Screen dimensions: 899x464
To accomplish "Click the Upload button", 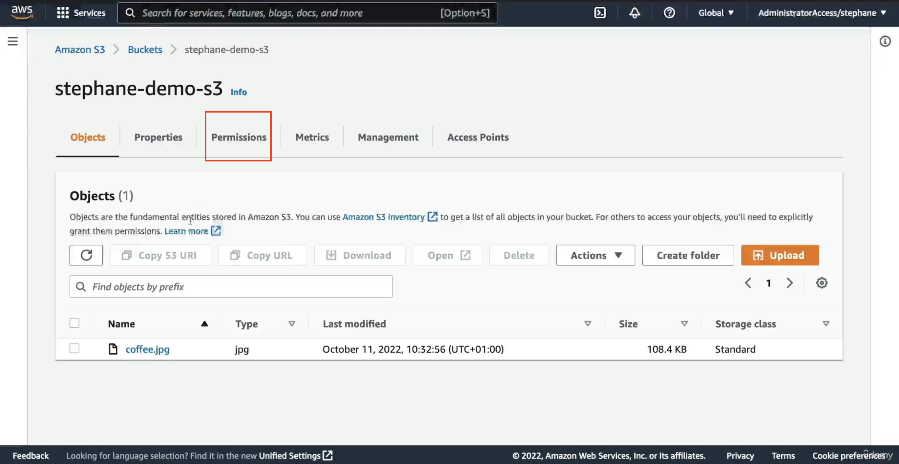I will (780, 255).
